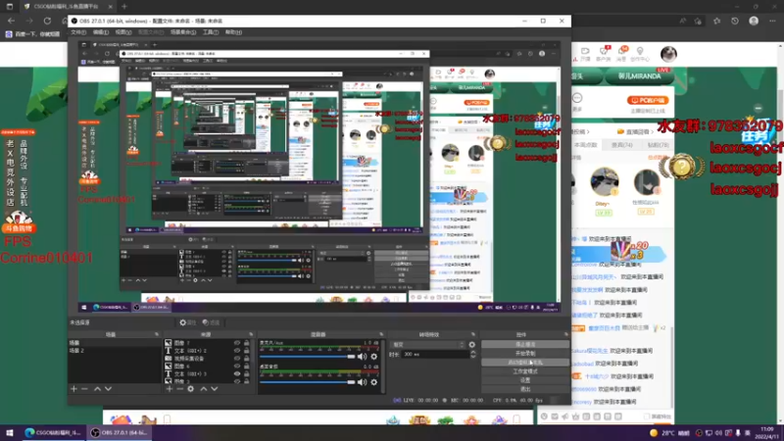Move the selected source up

204,389
